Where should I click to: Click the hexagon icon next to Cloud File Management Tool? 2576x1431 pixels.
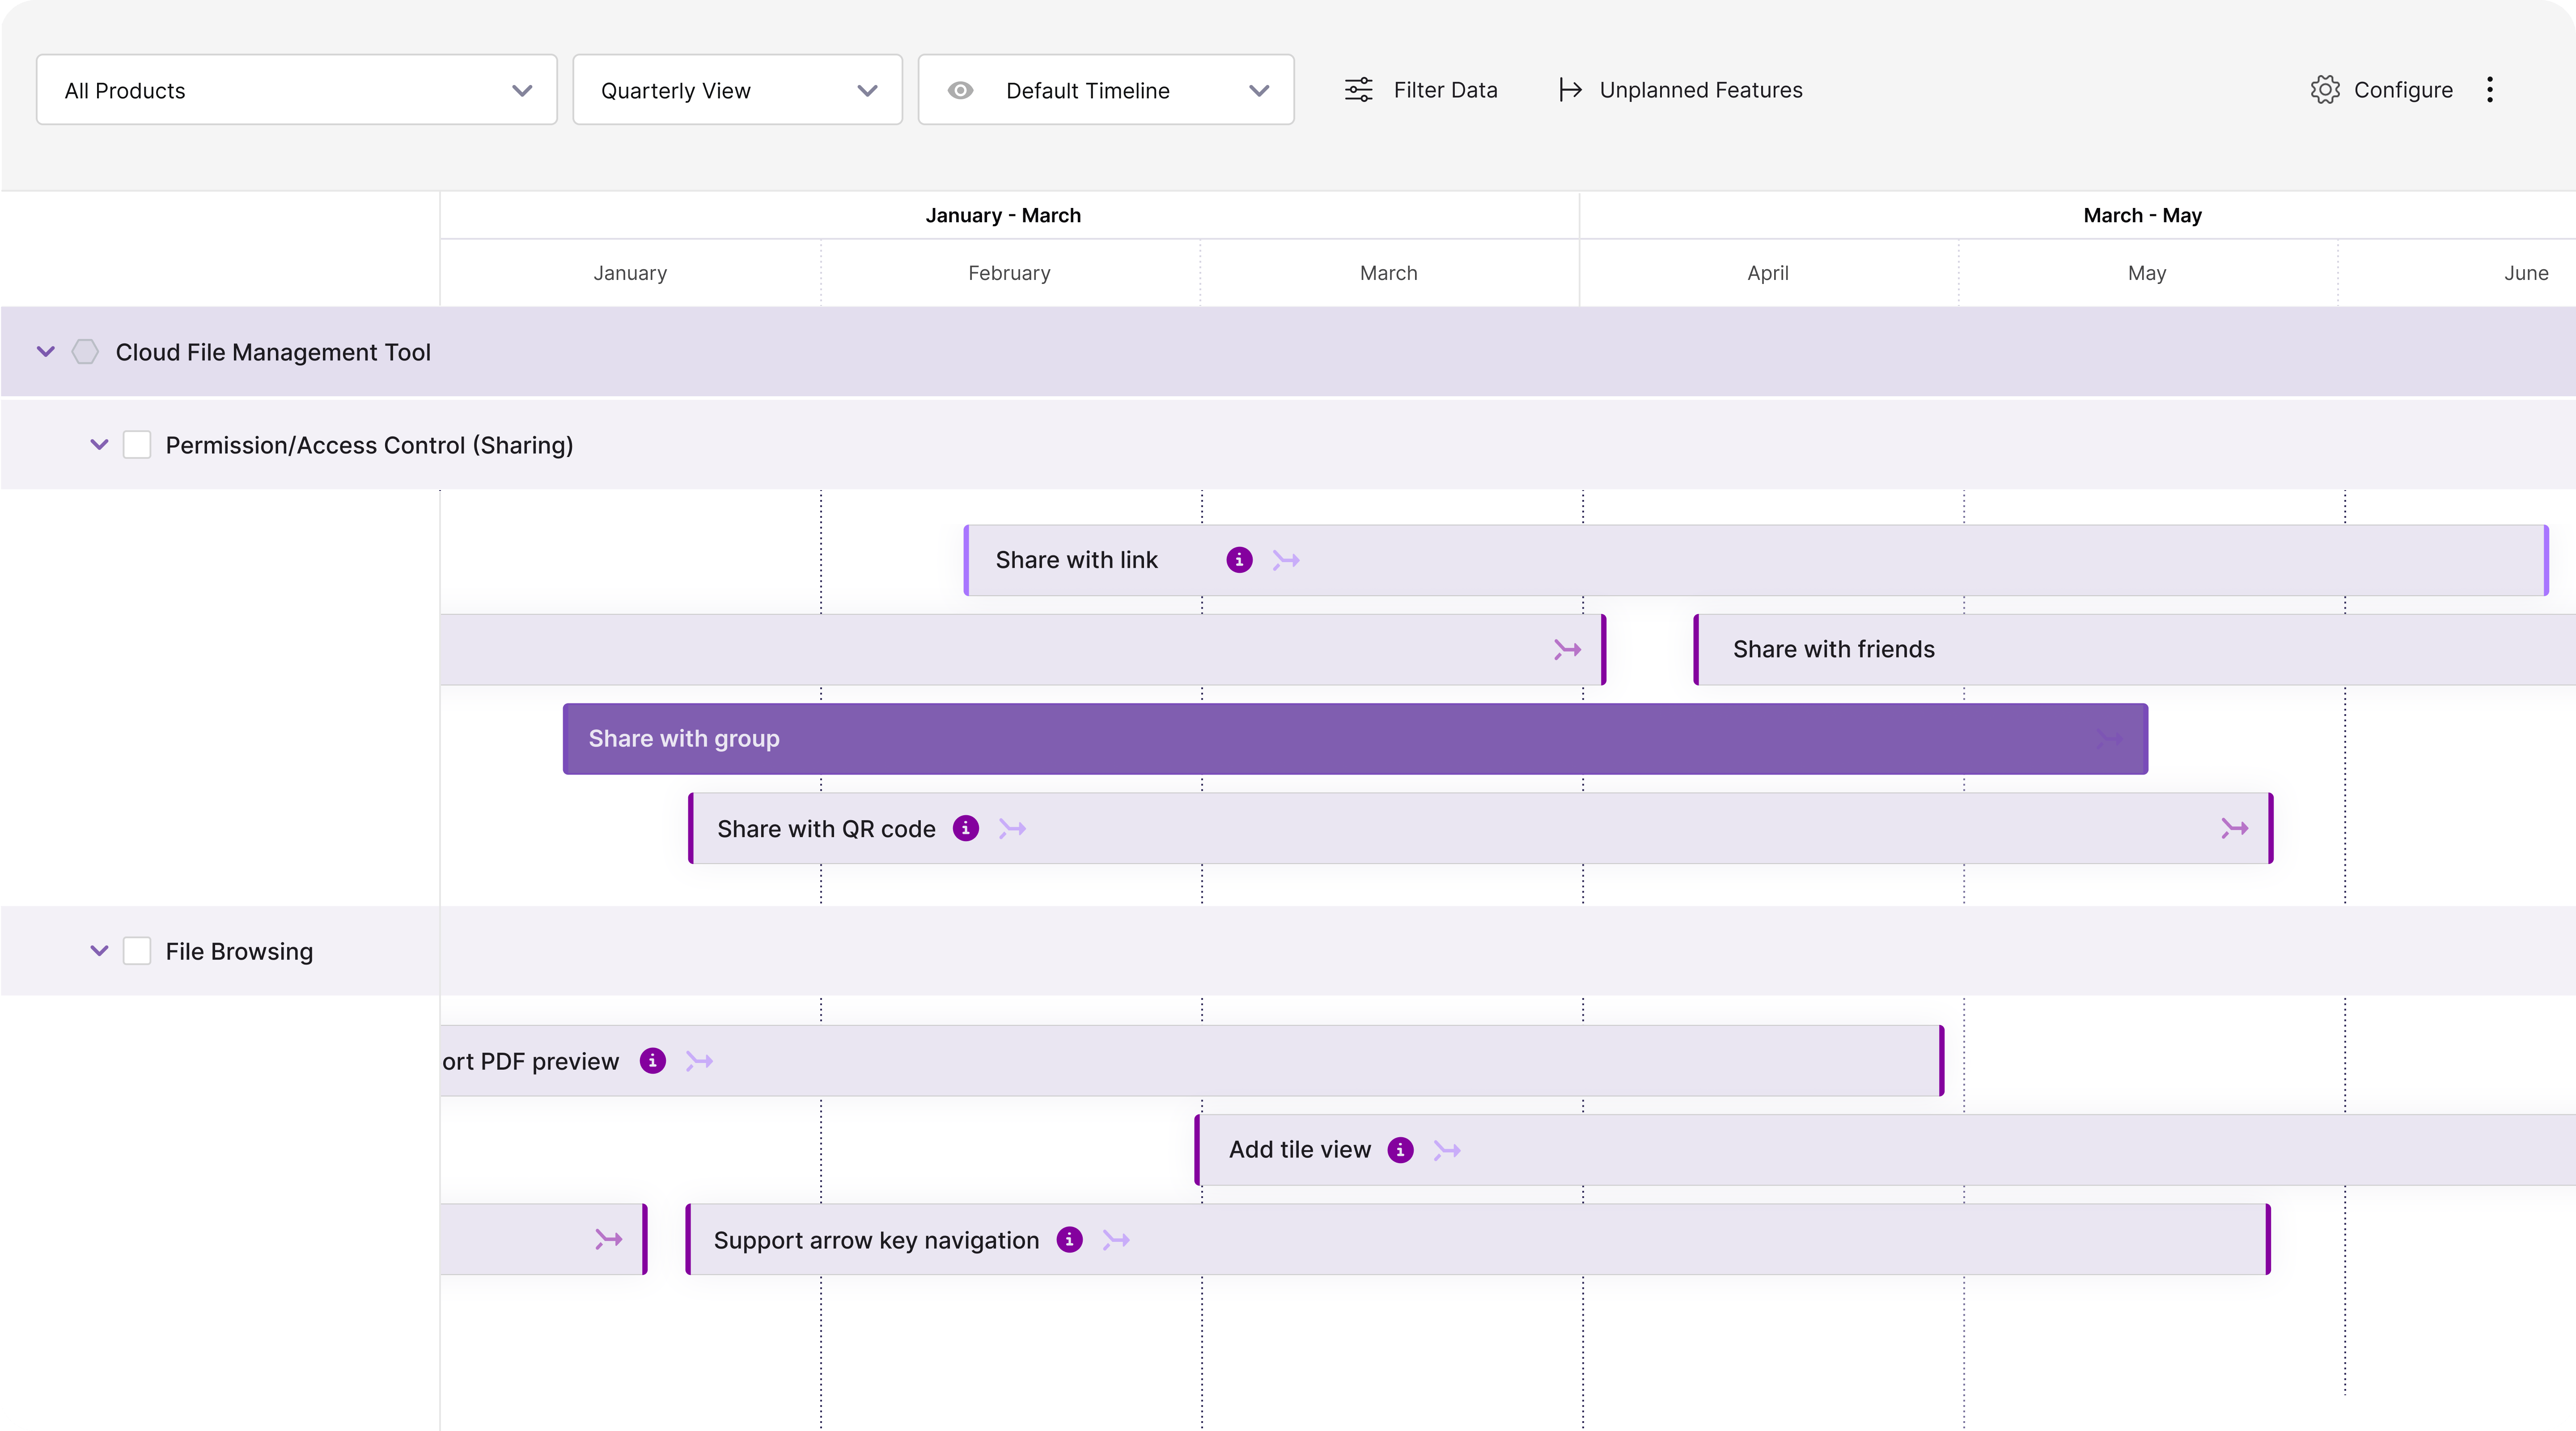click(x=85, y=352)
